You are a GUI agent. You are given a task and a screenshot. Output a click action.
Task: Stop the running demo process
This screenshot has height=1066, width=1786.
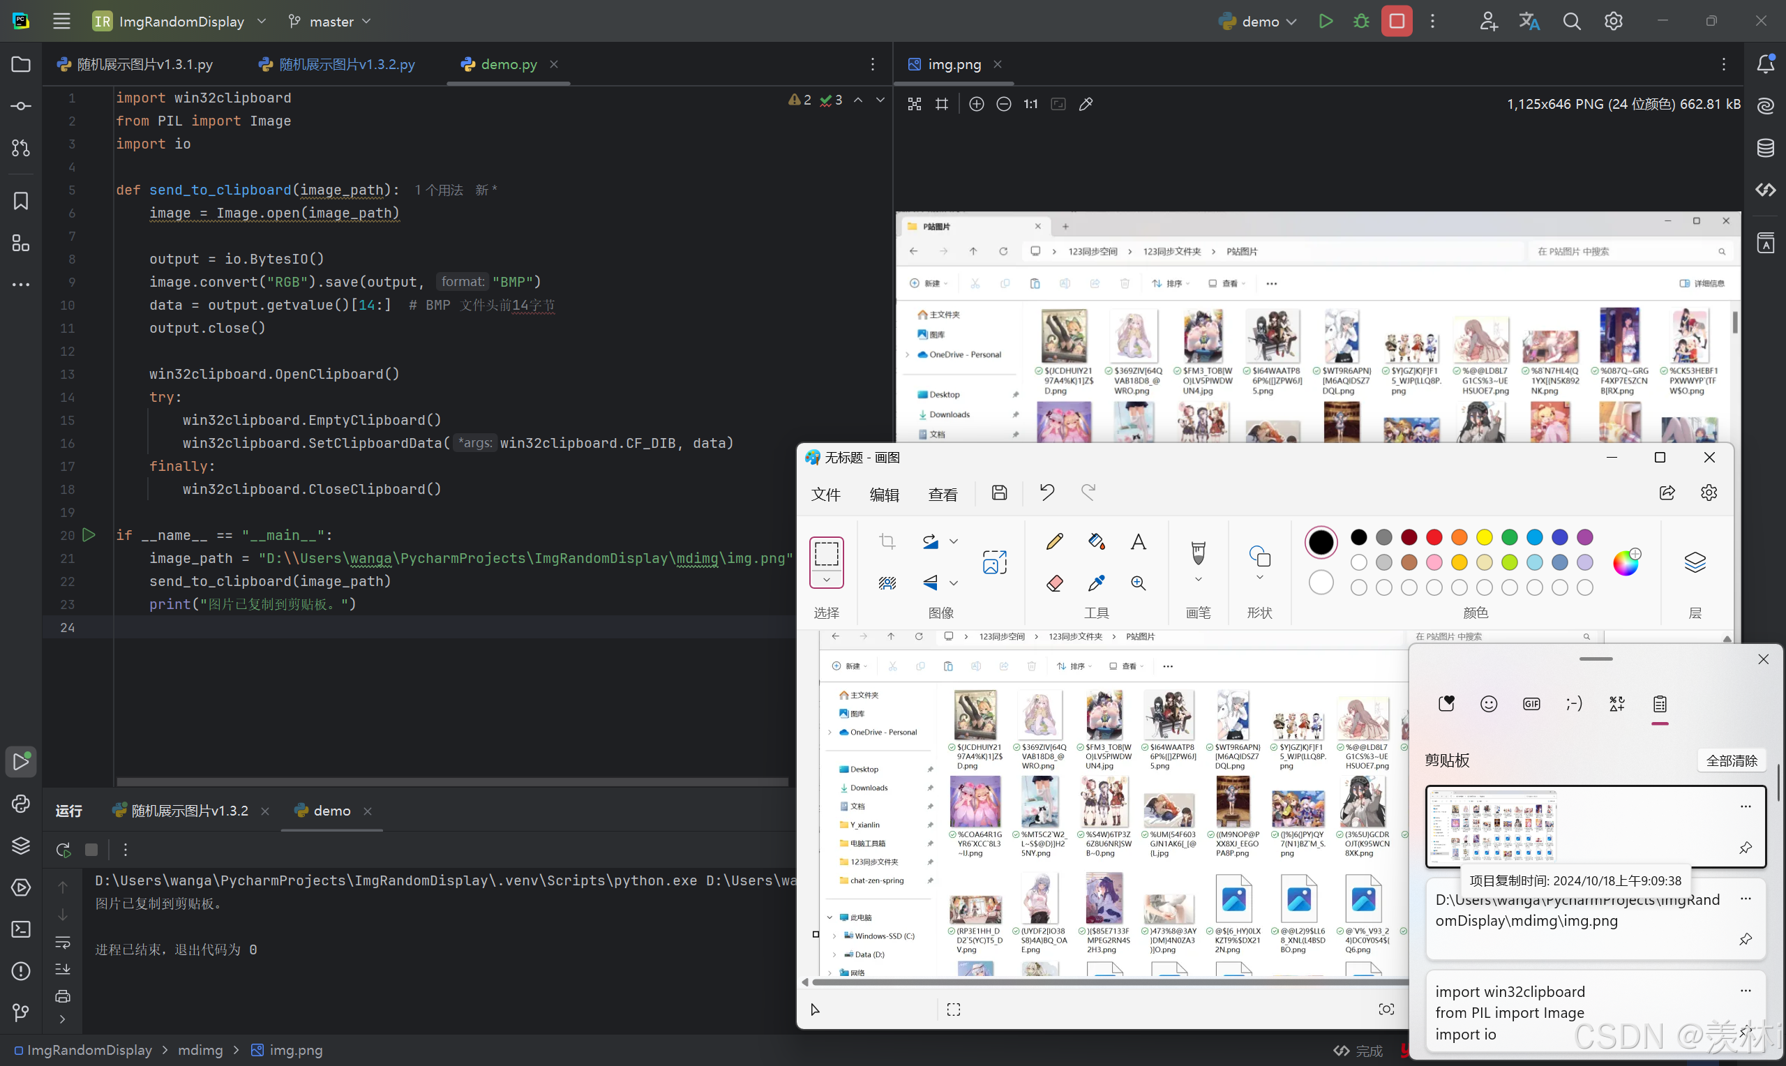coord(1396,22)
